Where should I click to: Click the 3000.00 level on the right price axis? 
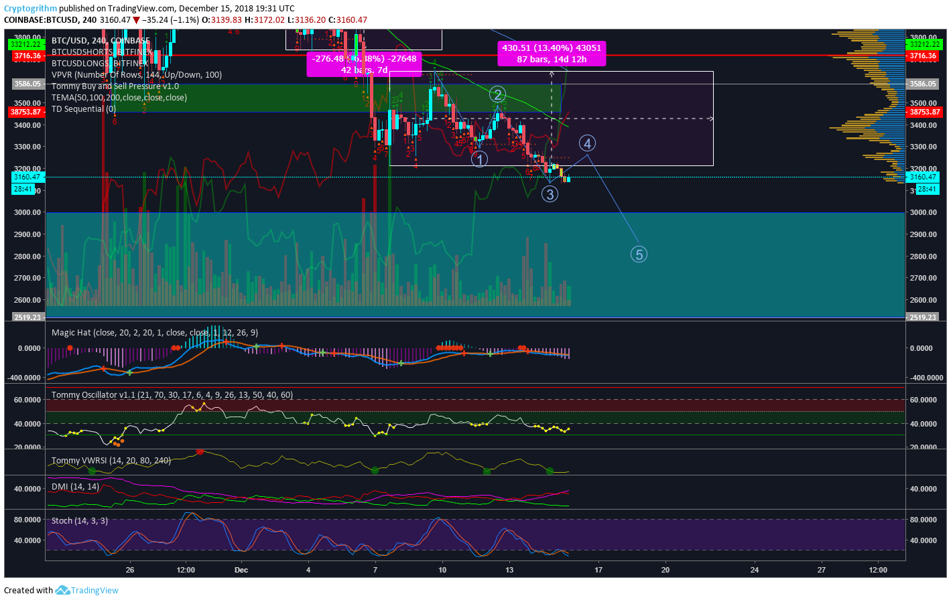[923, 212]
